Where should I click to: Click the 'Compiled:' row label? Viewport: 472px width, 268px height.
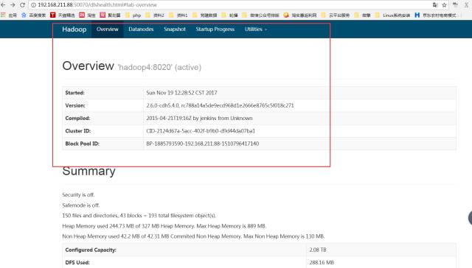pyautogui.click(x=77, y=118)
